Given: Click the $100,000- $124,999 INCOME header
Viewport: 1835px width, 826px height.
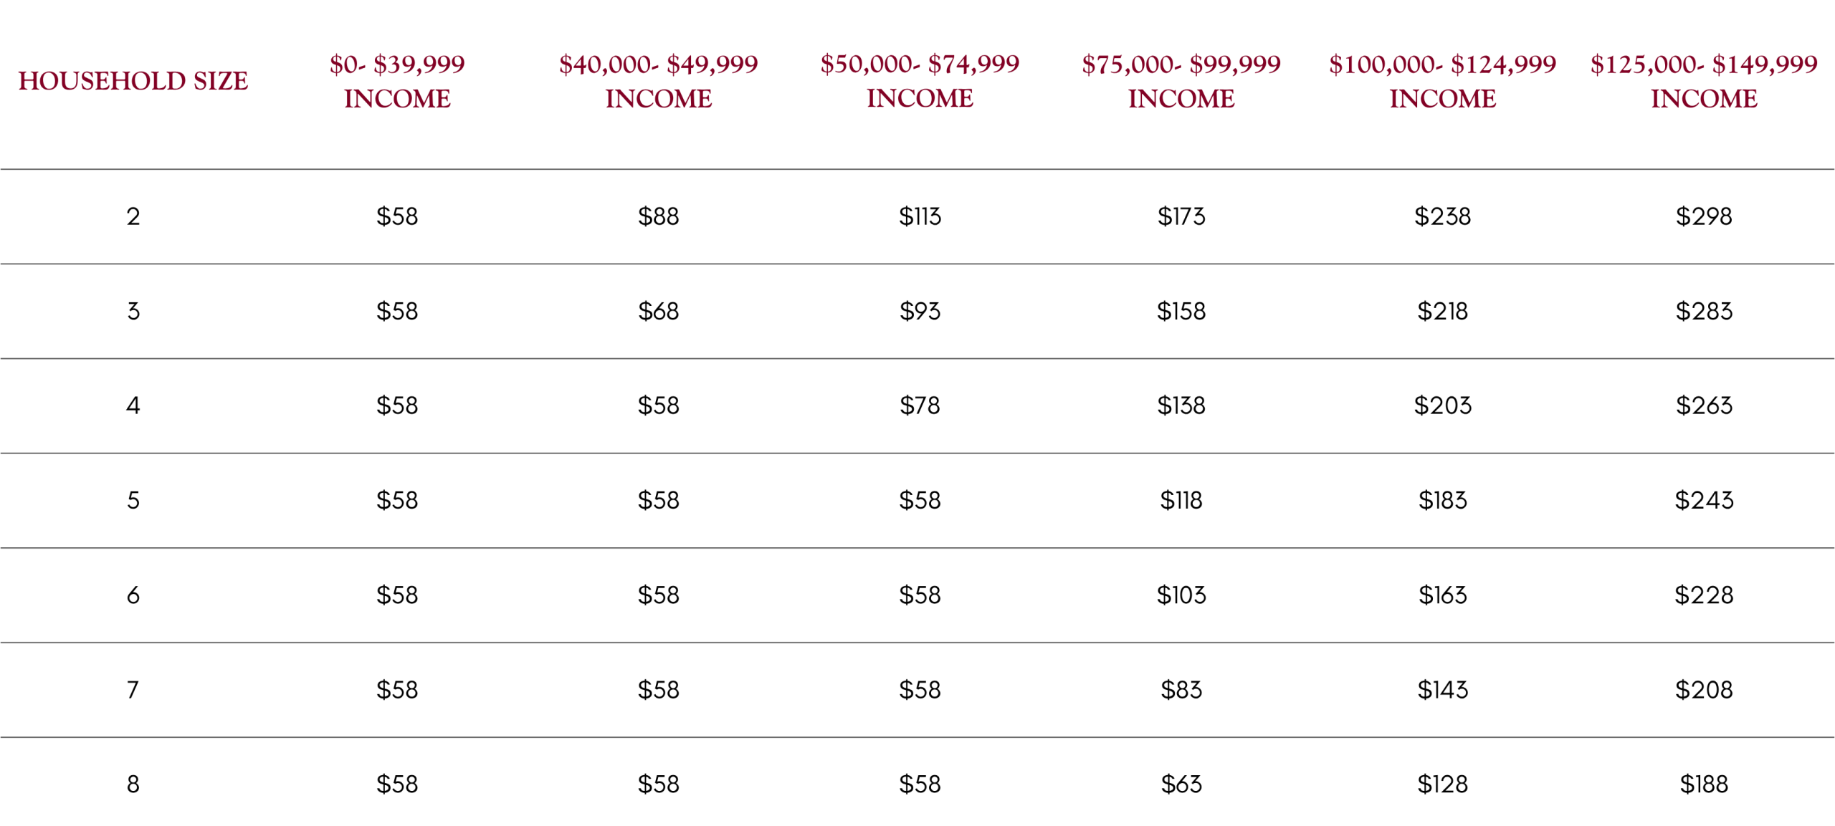Looking at the screenshot, I should [x=1441, y=81].
